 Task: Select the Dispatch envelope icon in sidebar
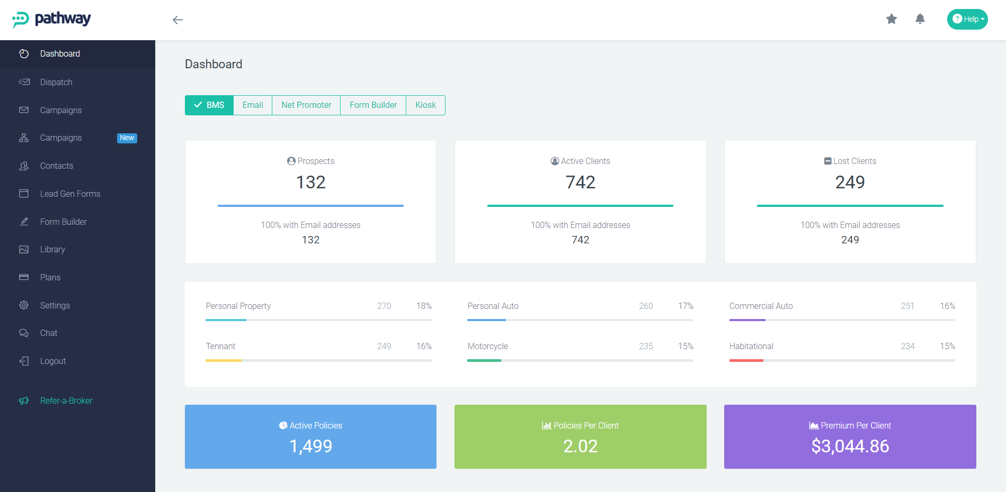(x=24, y=82)
